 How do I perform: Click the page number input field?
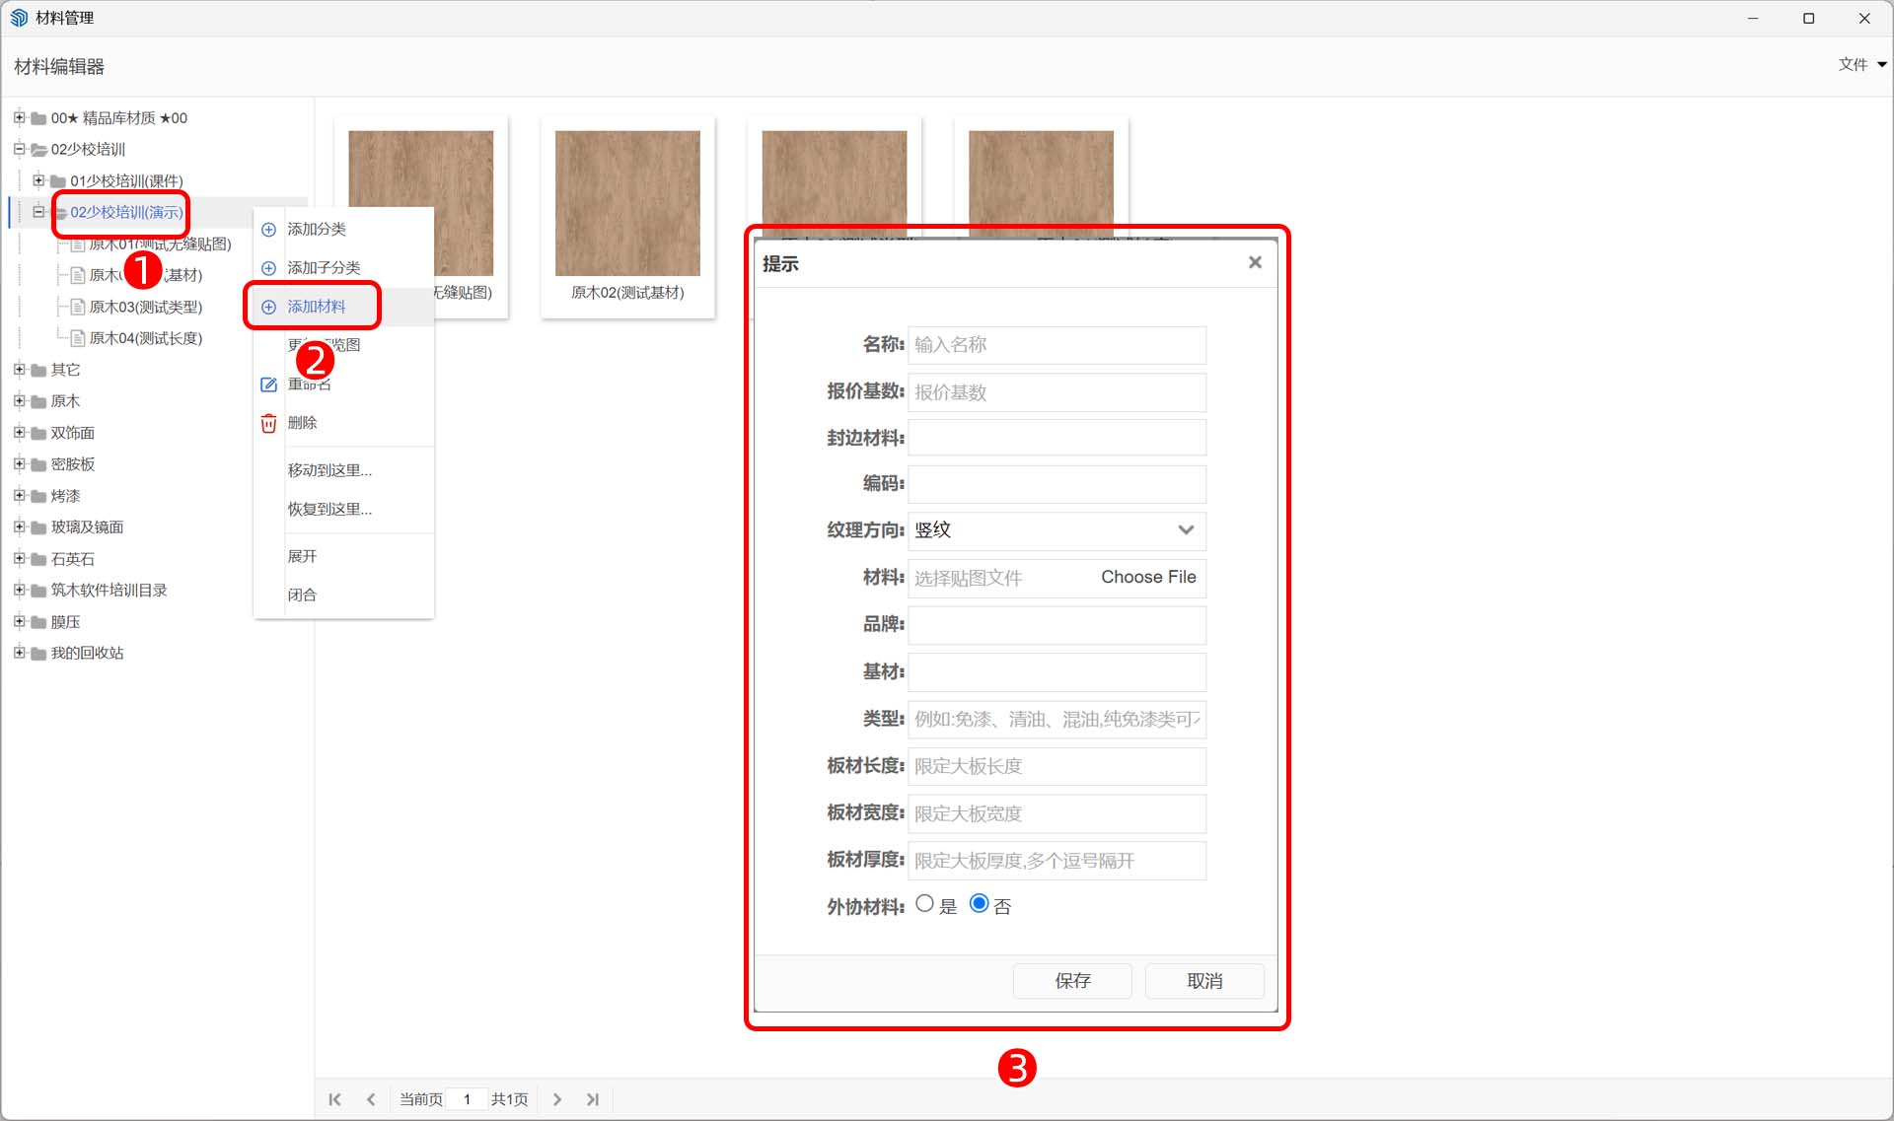(x=467, y=1098)
